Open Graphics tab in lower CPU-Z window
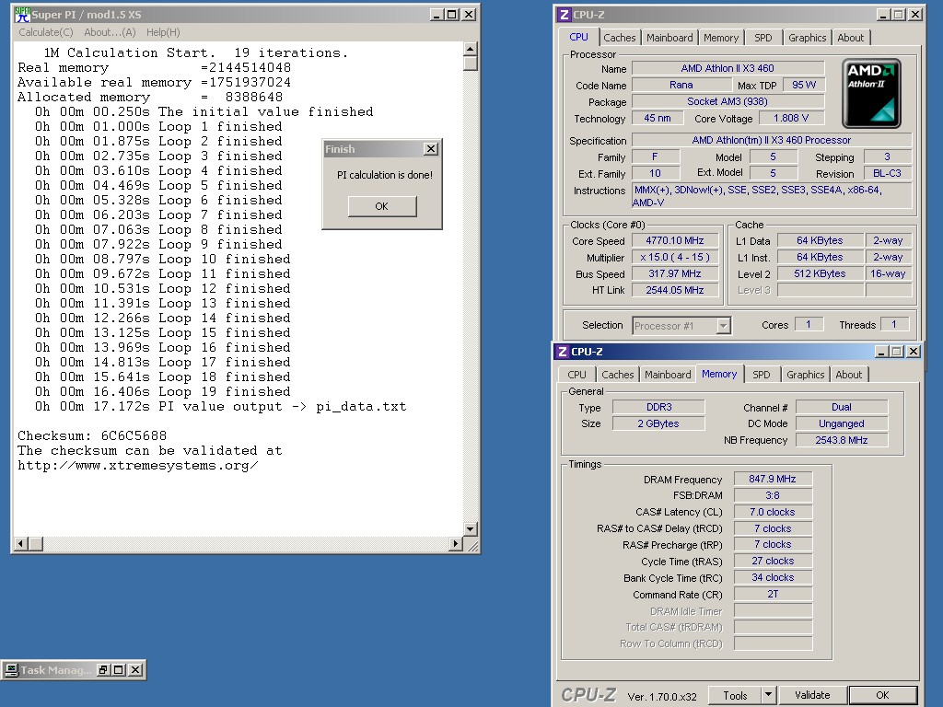The height and width of the screenshot is (707, 943). 805,375
